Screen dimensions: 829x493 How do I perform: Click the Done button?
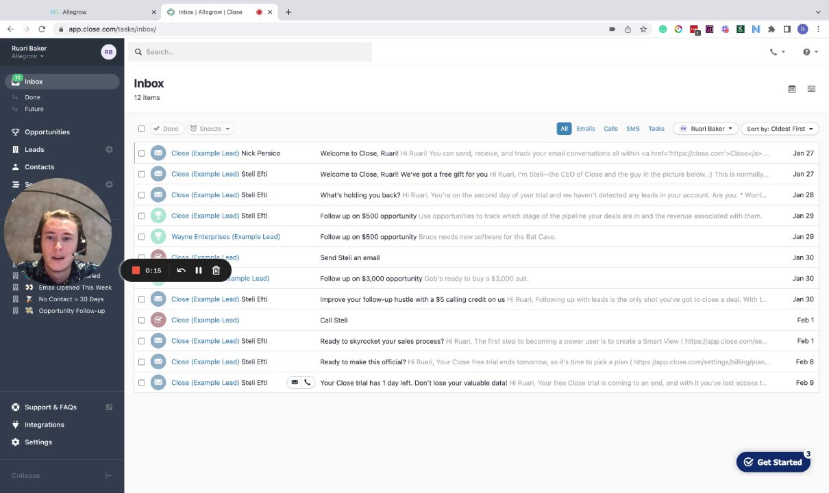coord(167,129)
